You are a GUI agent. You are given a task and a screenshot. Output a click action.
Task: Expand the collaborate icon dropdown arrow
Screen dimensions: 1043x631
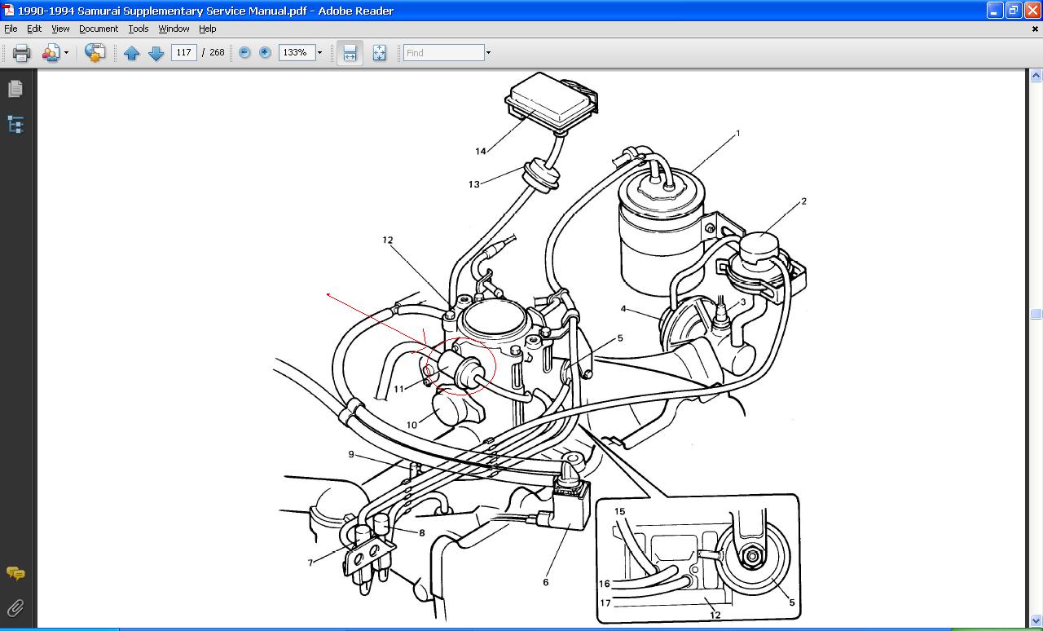66,53
